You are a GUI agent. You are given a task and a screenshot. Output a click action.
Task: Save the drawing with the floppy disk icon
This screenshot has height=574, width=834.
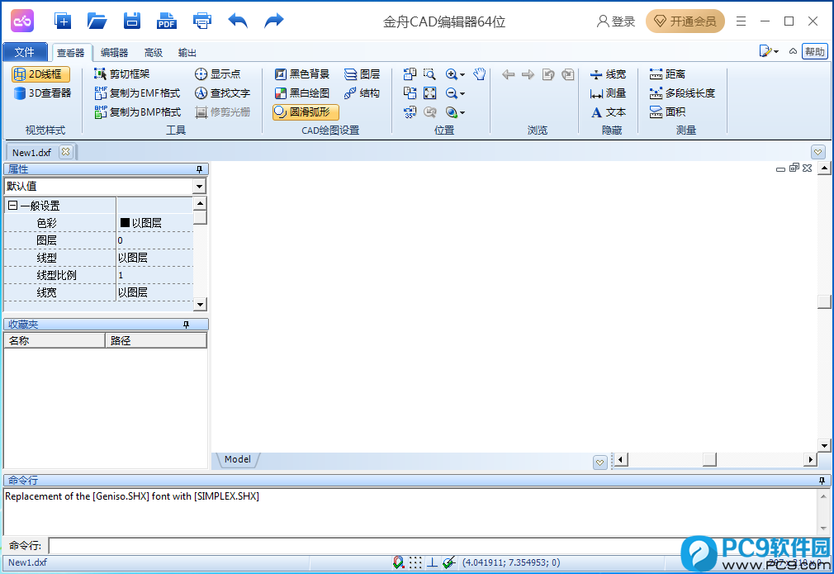[x=132, y=21]
